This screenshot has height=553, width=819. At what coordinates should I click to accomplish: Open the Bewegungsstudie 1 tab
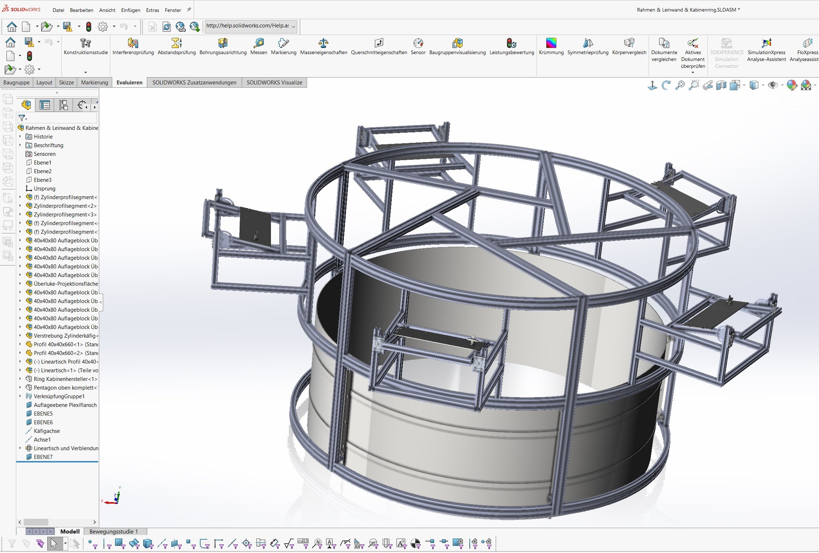pos(114,531)
